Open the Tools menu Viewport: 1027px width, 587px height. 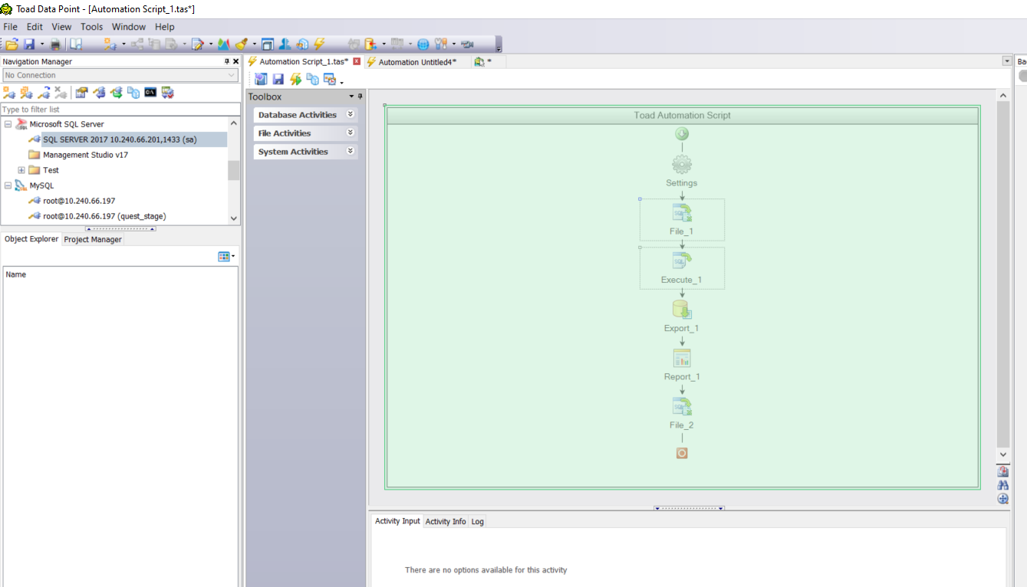92,27
